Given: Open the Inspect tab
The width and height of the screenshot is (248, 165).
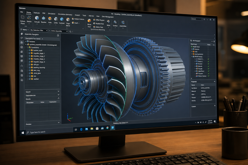Looking at the screenshot, I should pyautogui.click(x=77, y=15).
